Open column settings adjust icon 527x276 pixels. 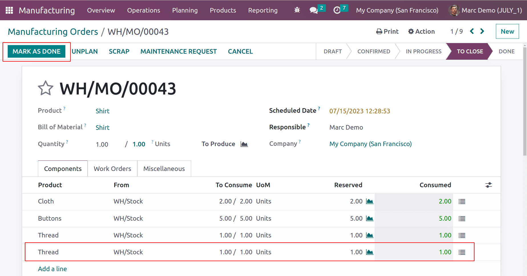(488, 185)
